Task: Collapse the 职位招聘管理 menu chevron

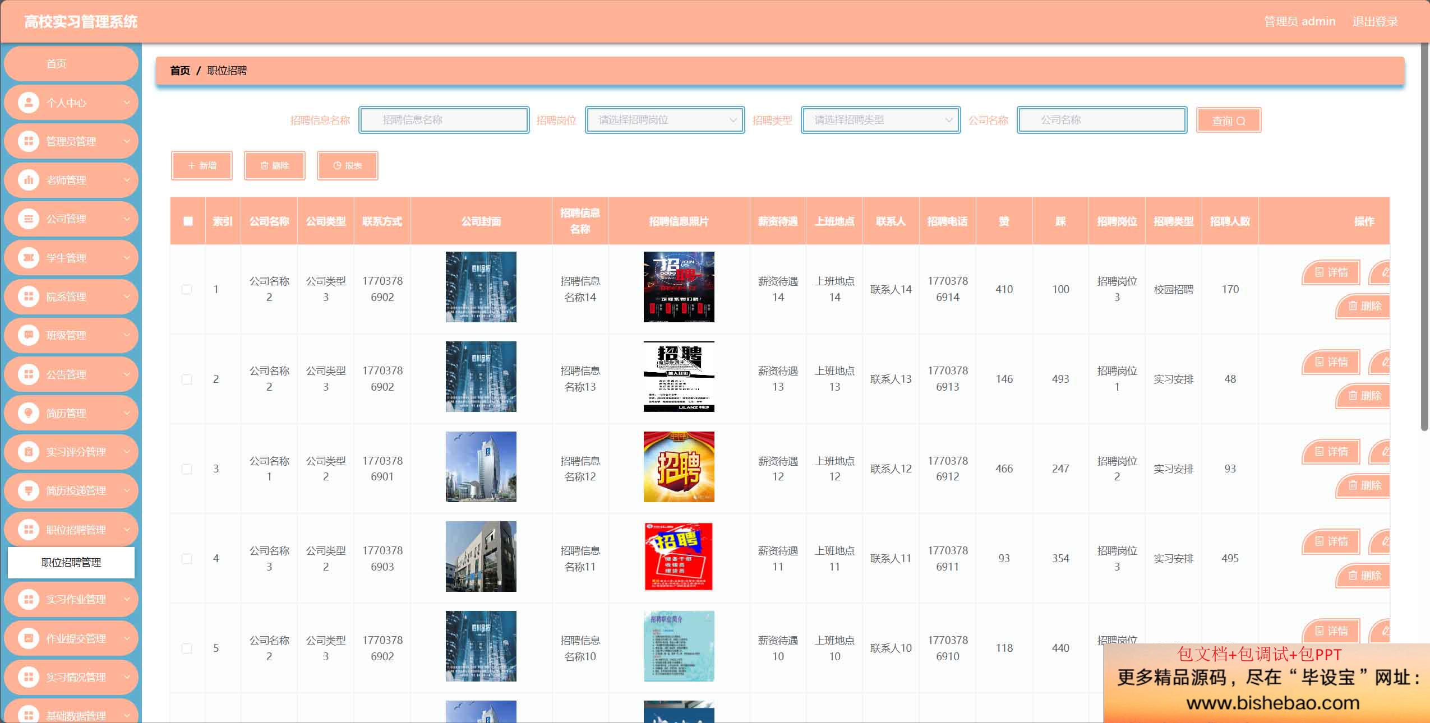Action: pos(127,530)
